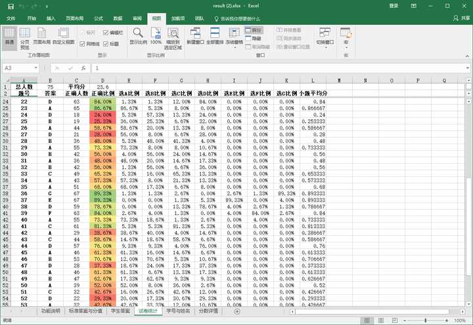This screenshot has width=473, height=325.
Task: Toggle the 标题 headings checkbox
Action: tap(111, 44)
